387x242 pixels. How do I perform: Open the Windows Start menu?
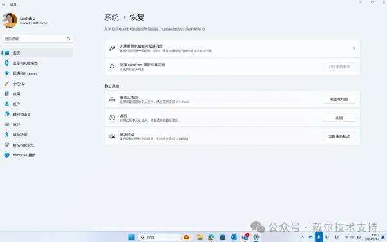(131, 237)
